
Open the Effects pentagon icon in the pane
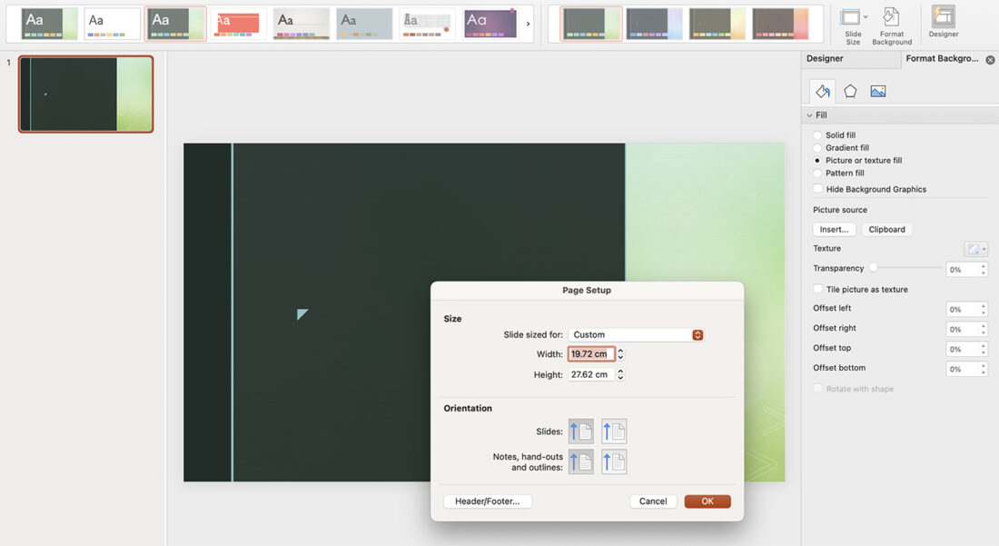pos(849,91)
